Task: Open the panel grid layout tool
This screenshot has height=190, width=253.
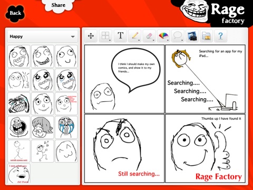Action: tap(105, 36)
